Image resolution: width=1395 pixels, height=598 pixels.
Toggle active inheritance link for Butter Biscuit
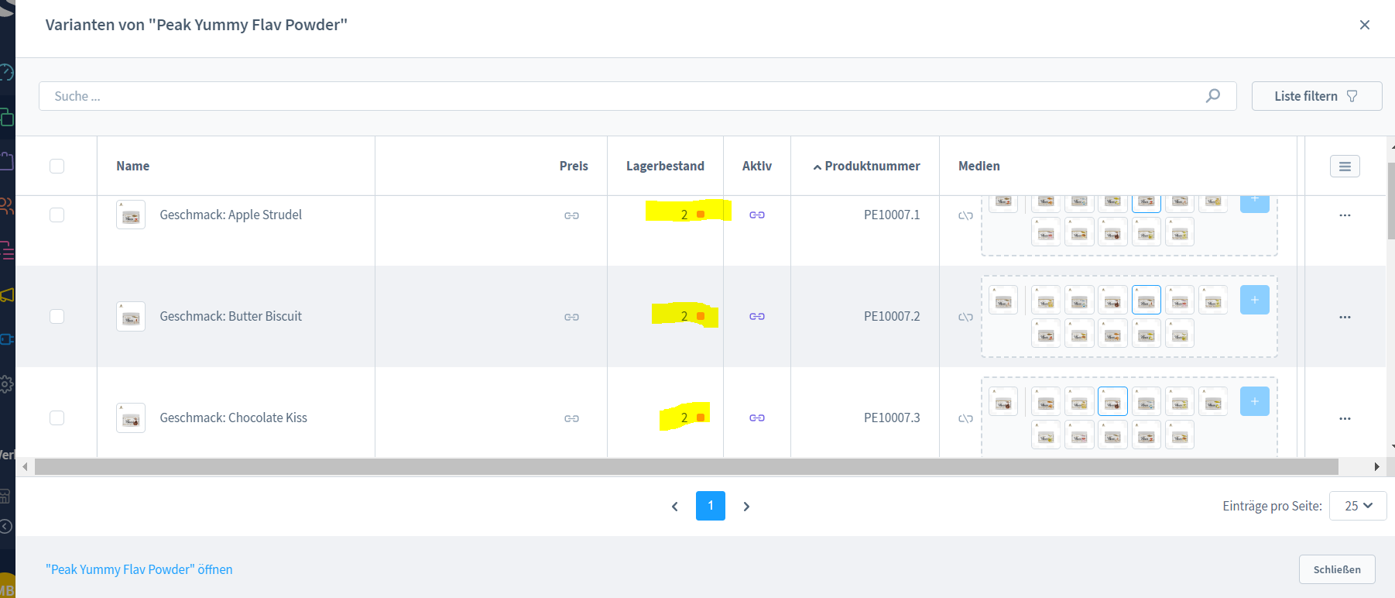(757, 316)
